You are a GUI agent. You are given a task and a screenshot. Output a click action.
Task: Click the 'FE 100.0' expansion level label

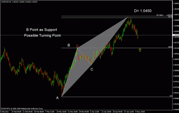[160, 15]
